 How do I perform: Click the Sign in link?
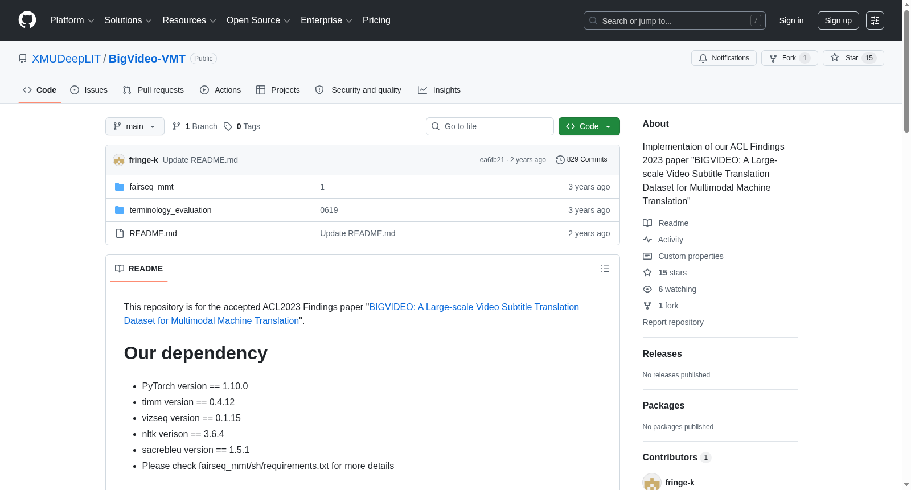(x=791, y=20)
